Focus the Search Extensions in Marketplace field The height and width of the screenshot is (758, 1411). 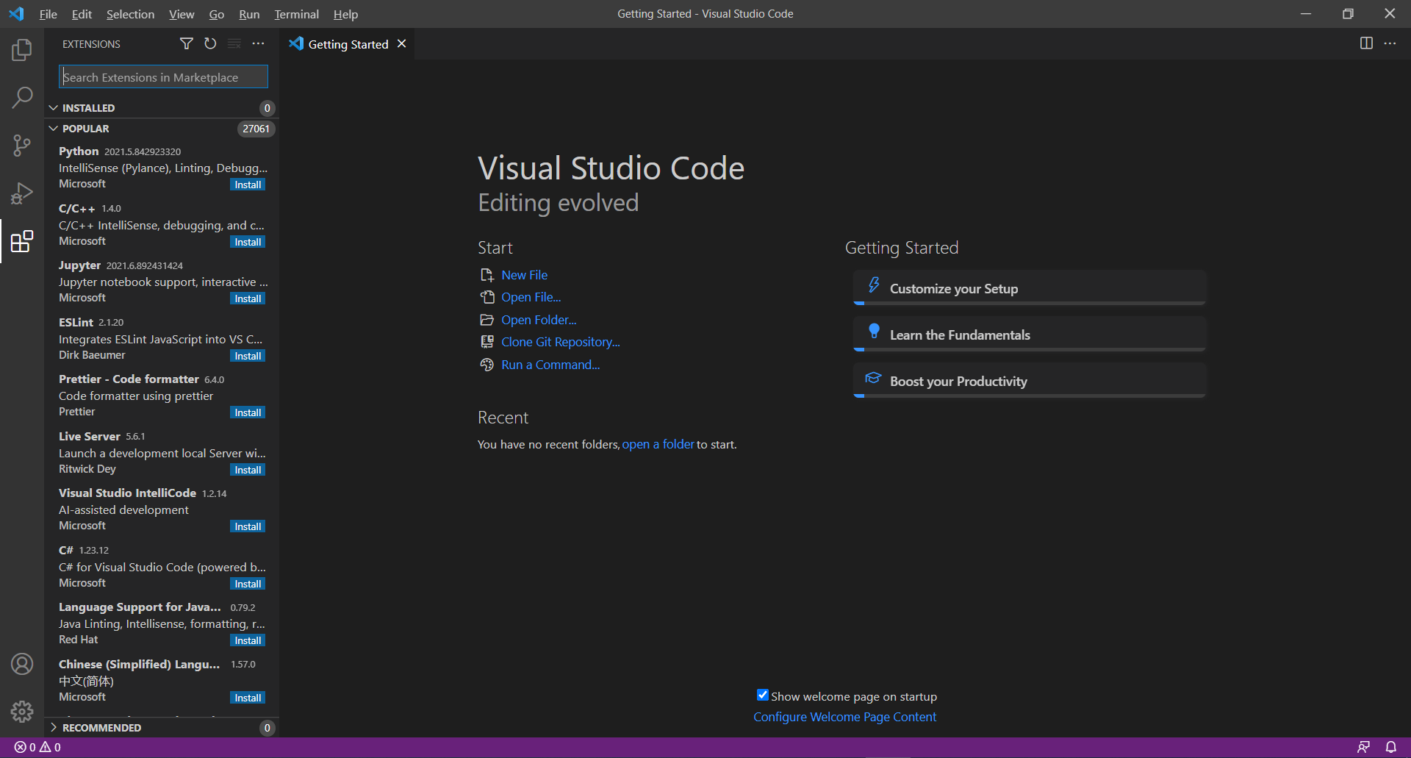click(163, 77)
